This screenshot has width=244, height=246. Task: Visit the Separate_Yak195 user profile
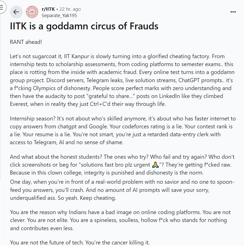click(x=59, y=16)
